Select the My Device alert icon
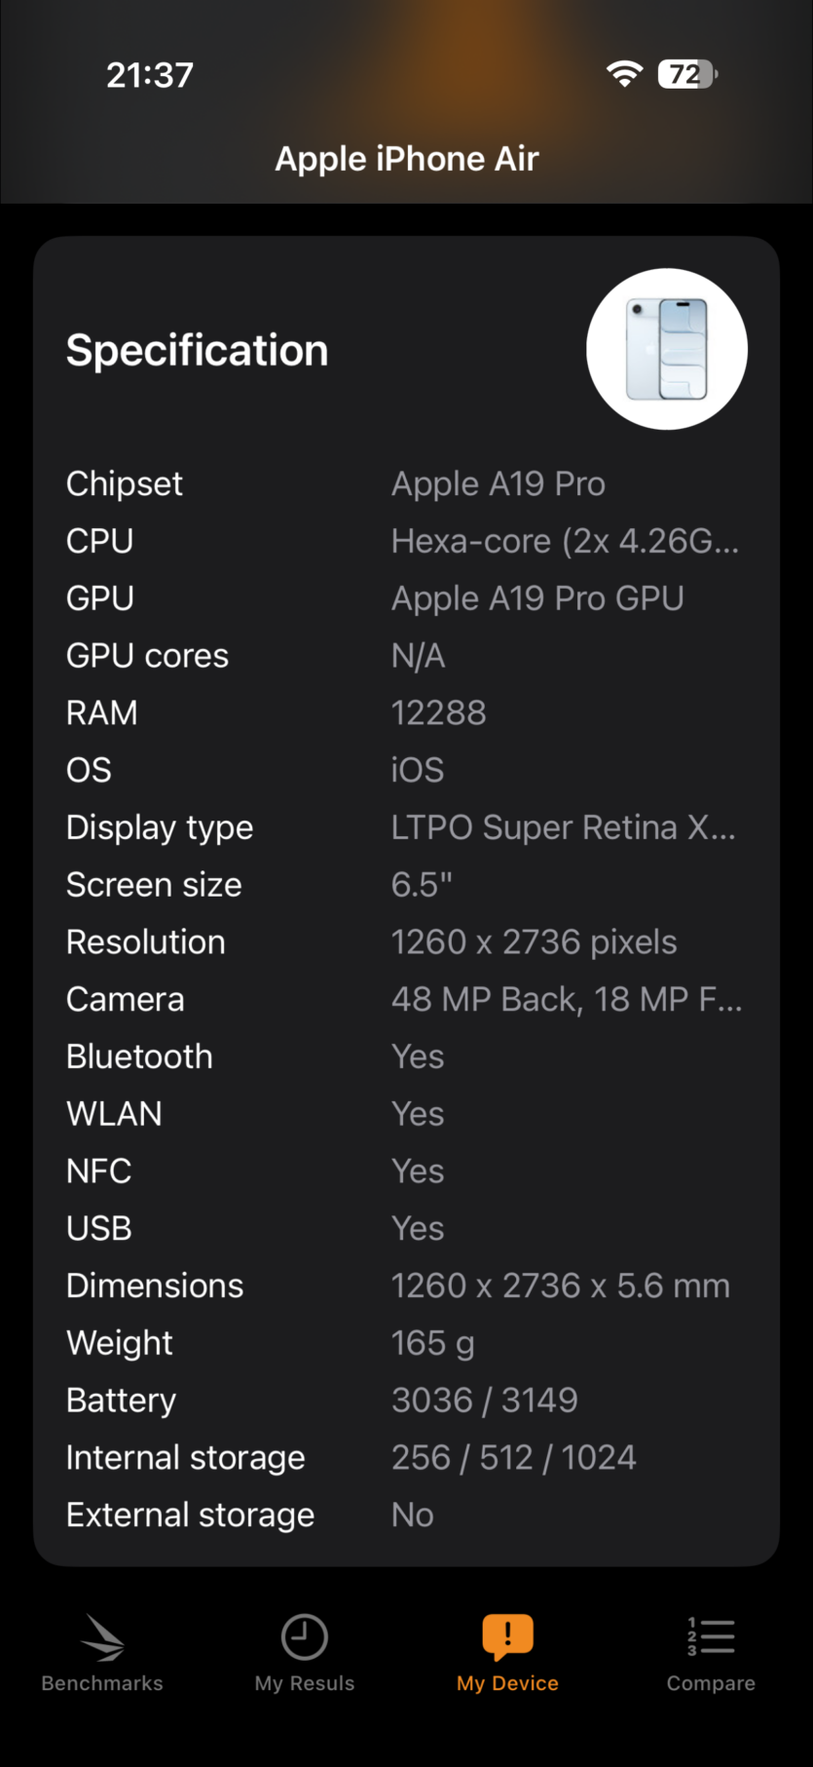This screenshot has width=813, height=1767. 507,1635
